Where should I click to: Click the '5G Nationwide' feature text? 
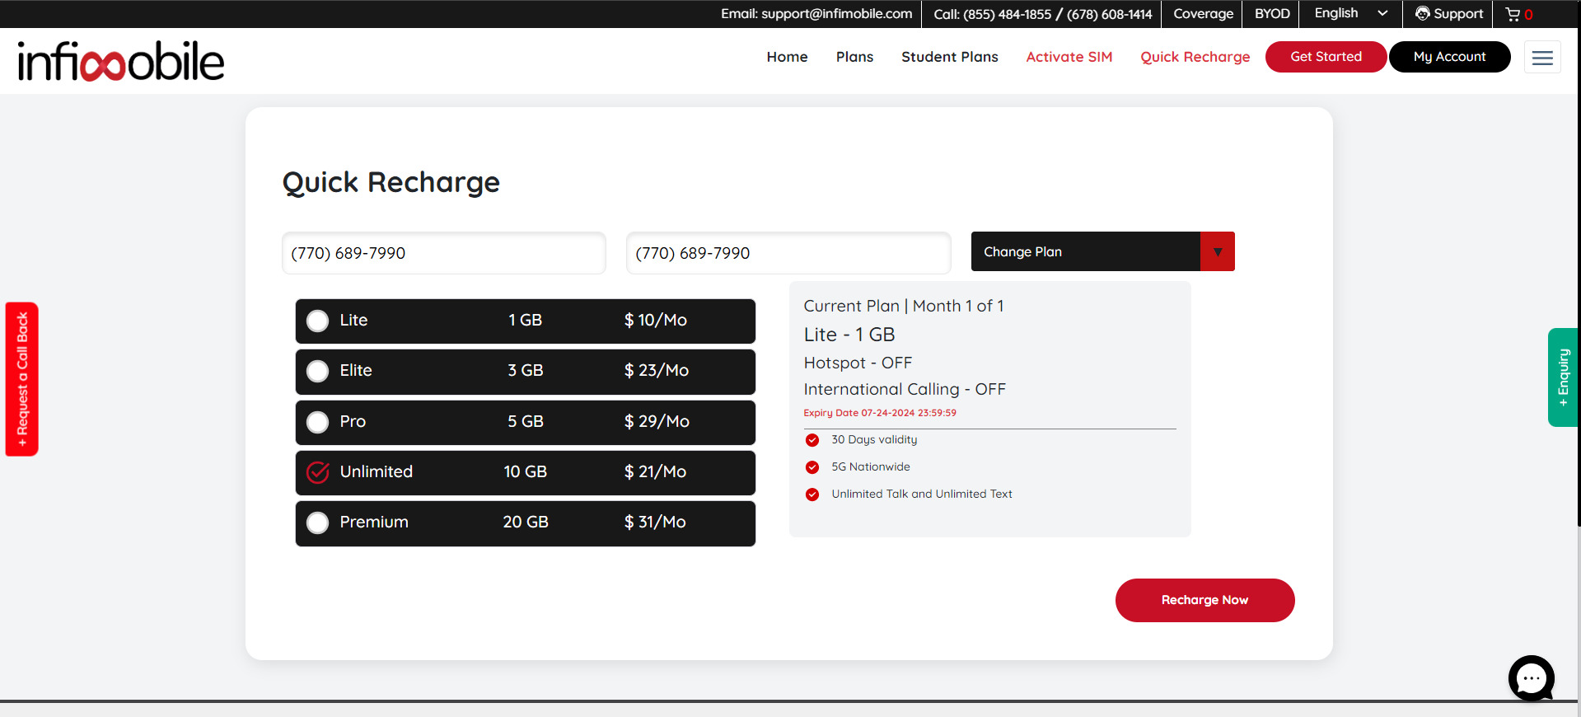pyautogui.click(x=871, y=467)
